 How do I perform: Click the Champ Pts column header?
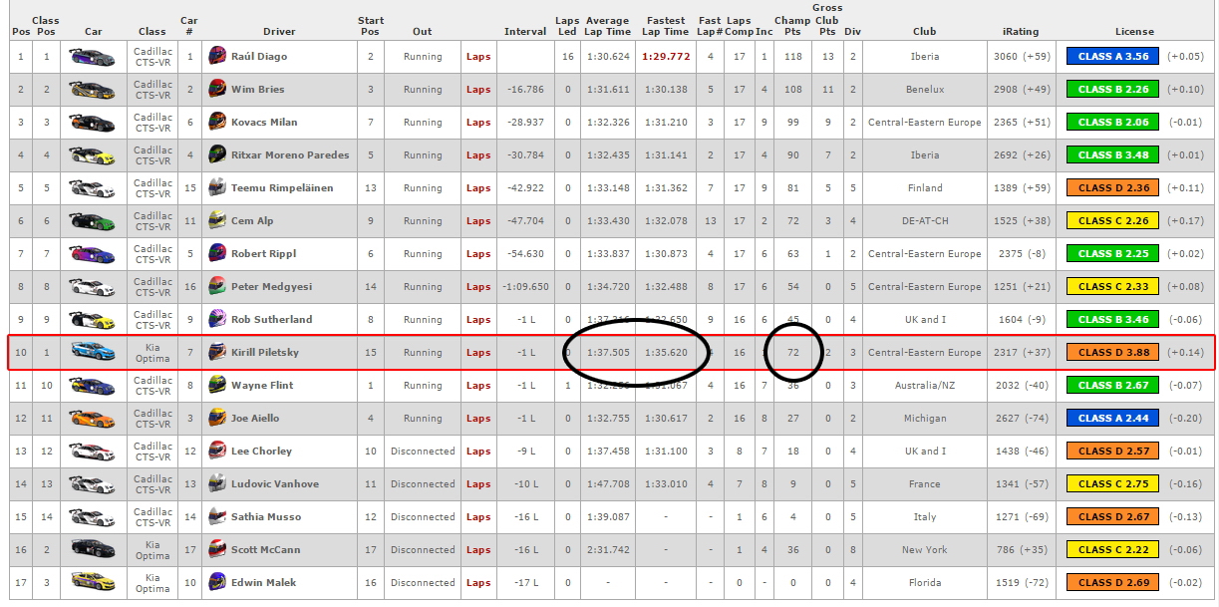tap(792, 26)
